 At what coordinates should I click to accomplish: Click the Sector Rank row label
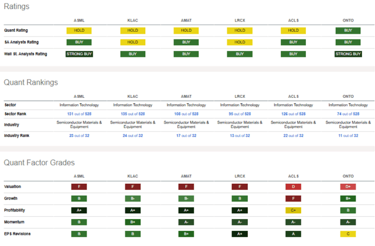click(15, 114)
